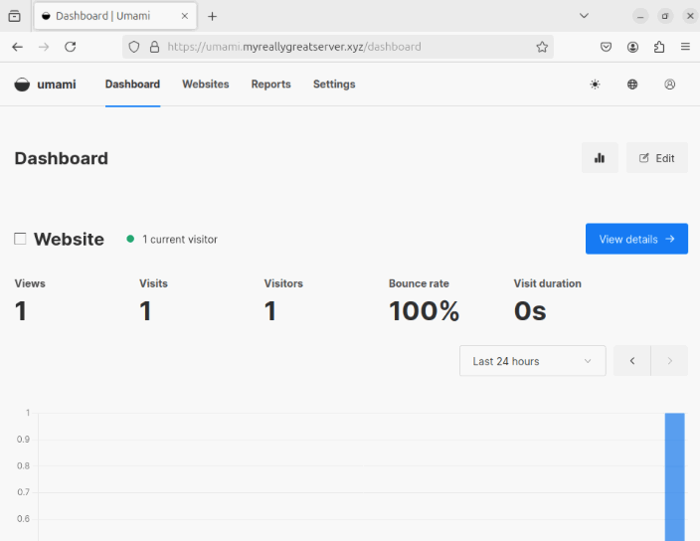Screen dimensions: 700x541
Task: Close the Dashboard | Umami tab
Action: (184, 16)
